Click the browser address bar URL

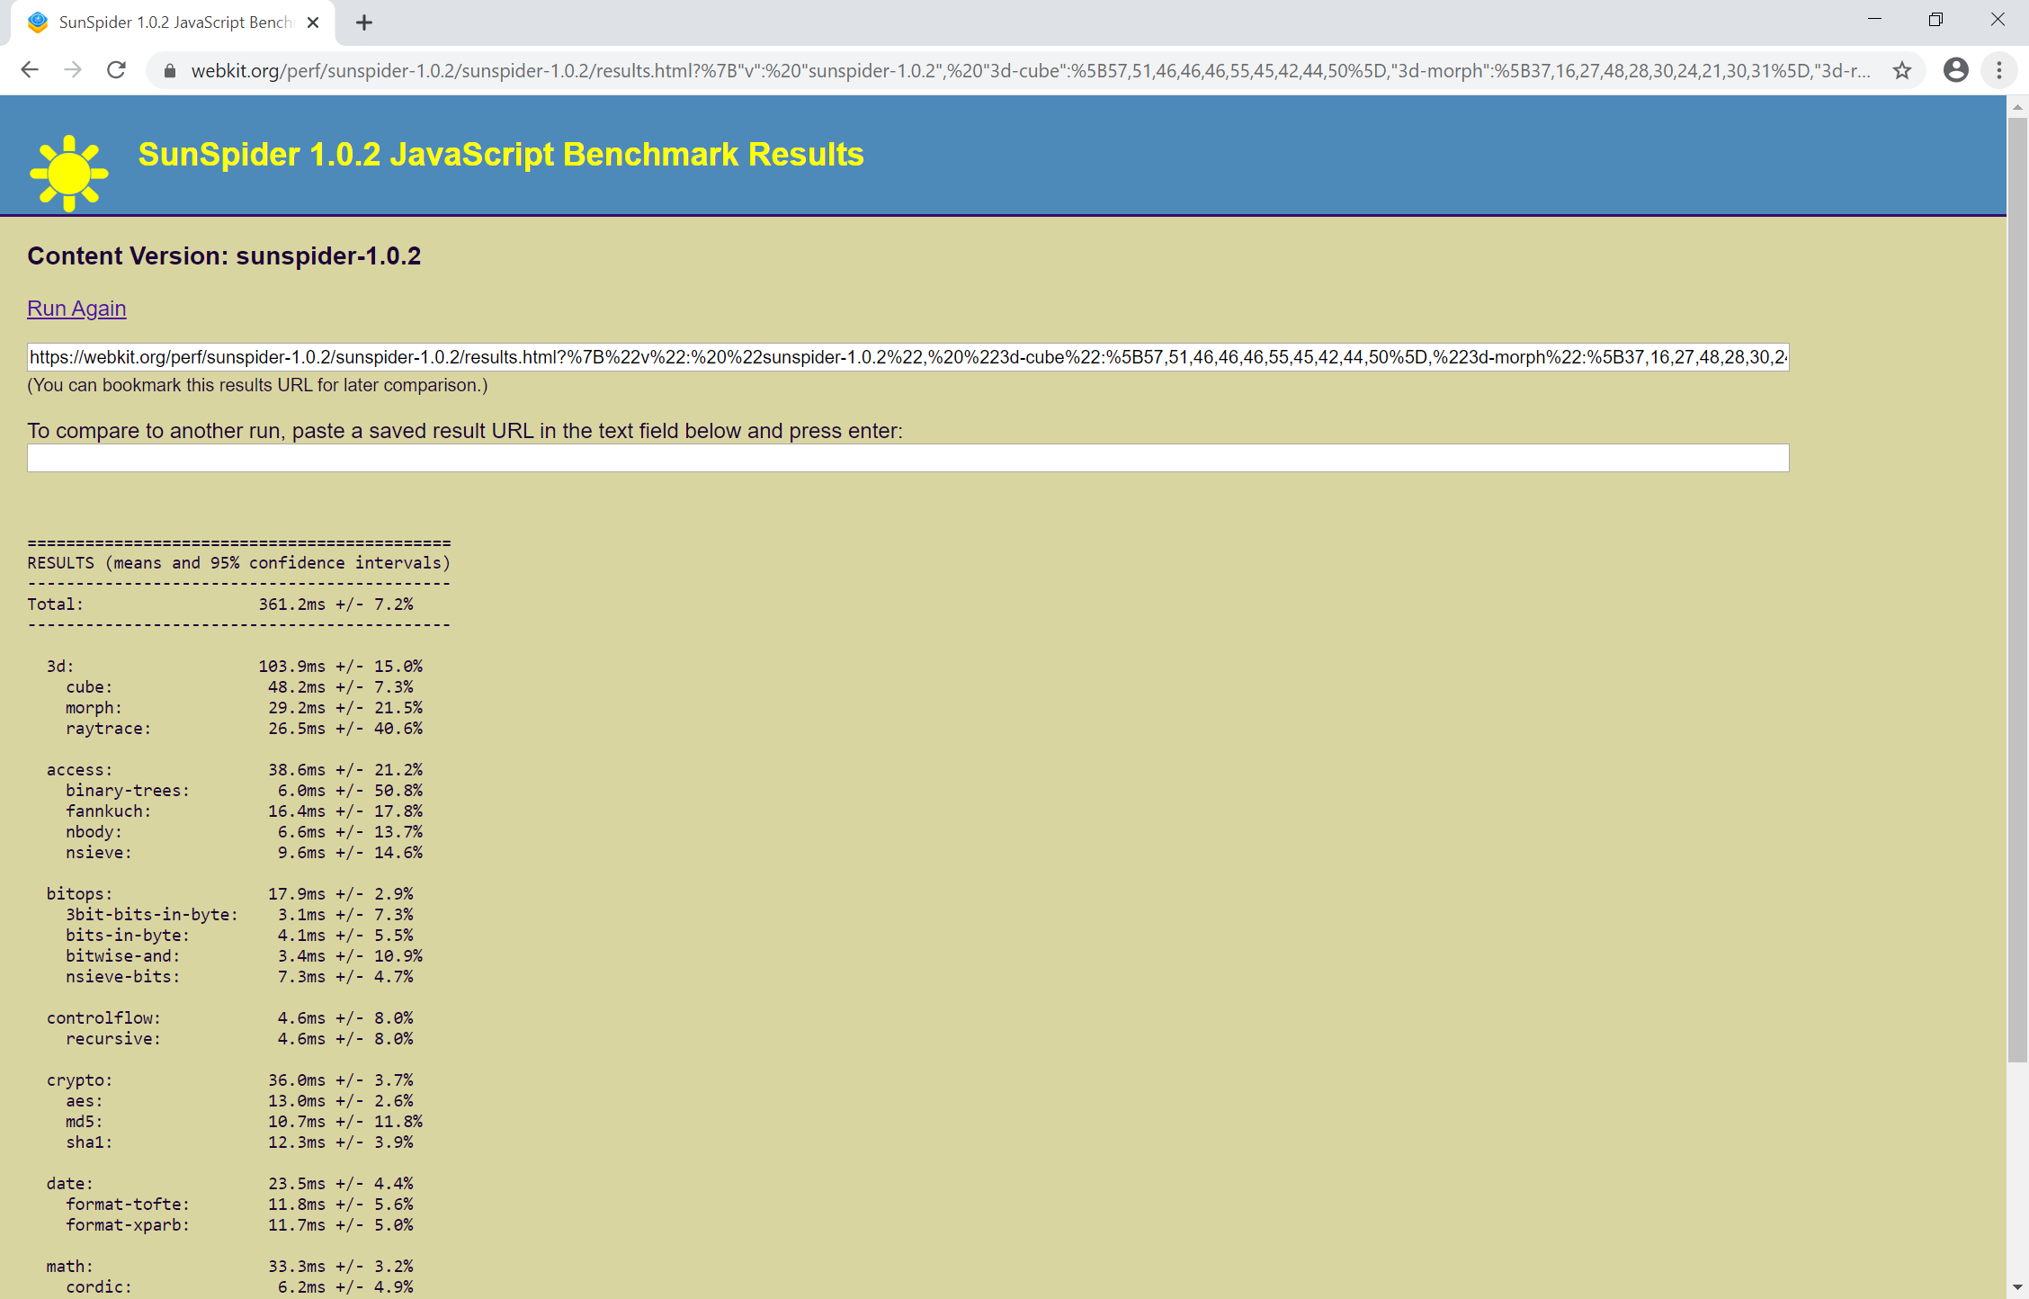click(1030, 70)
